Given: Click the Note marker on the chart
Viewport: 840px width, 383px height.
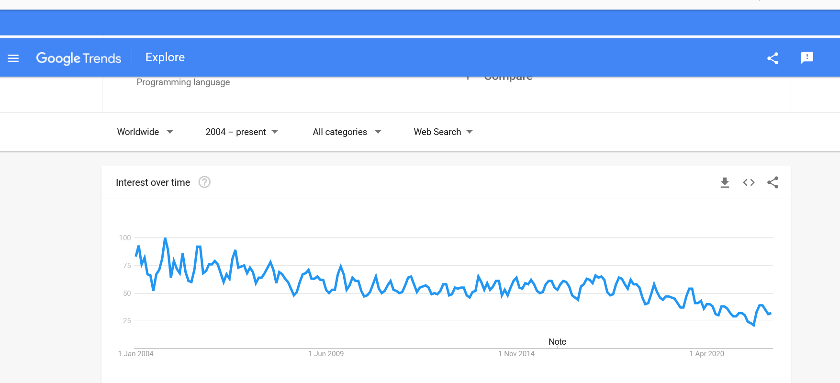Looking at the screenshot, I should pyautogui.click(x=557, y=342).
